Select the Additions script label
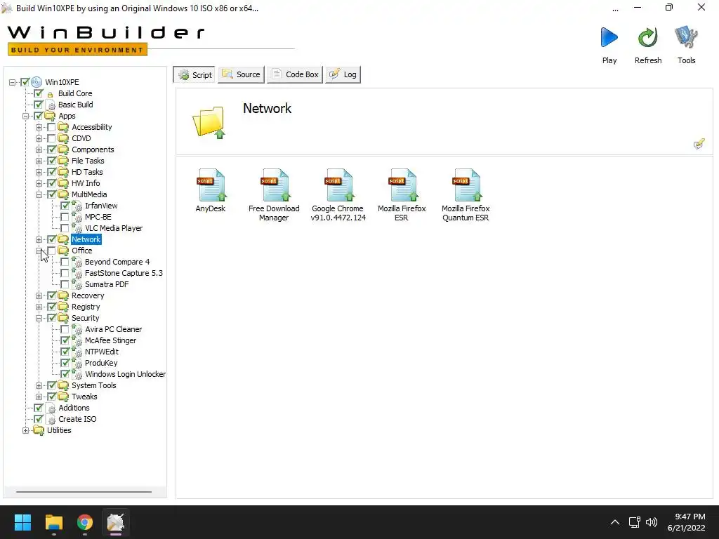719x539 pixels. pos(74,408)
